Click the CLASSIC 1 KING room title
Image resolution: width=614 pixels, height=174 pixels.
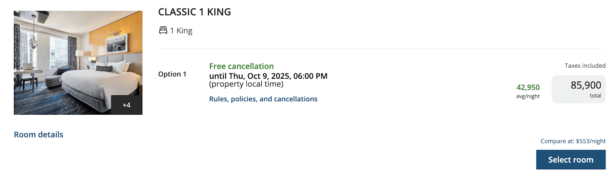[x=195, y=12]
